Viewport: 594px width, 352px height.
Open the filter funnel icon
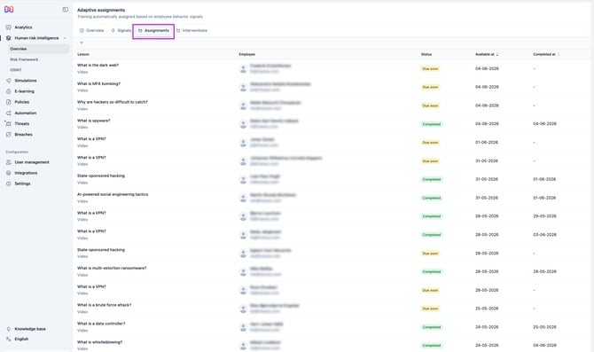tap(82, 43)
